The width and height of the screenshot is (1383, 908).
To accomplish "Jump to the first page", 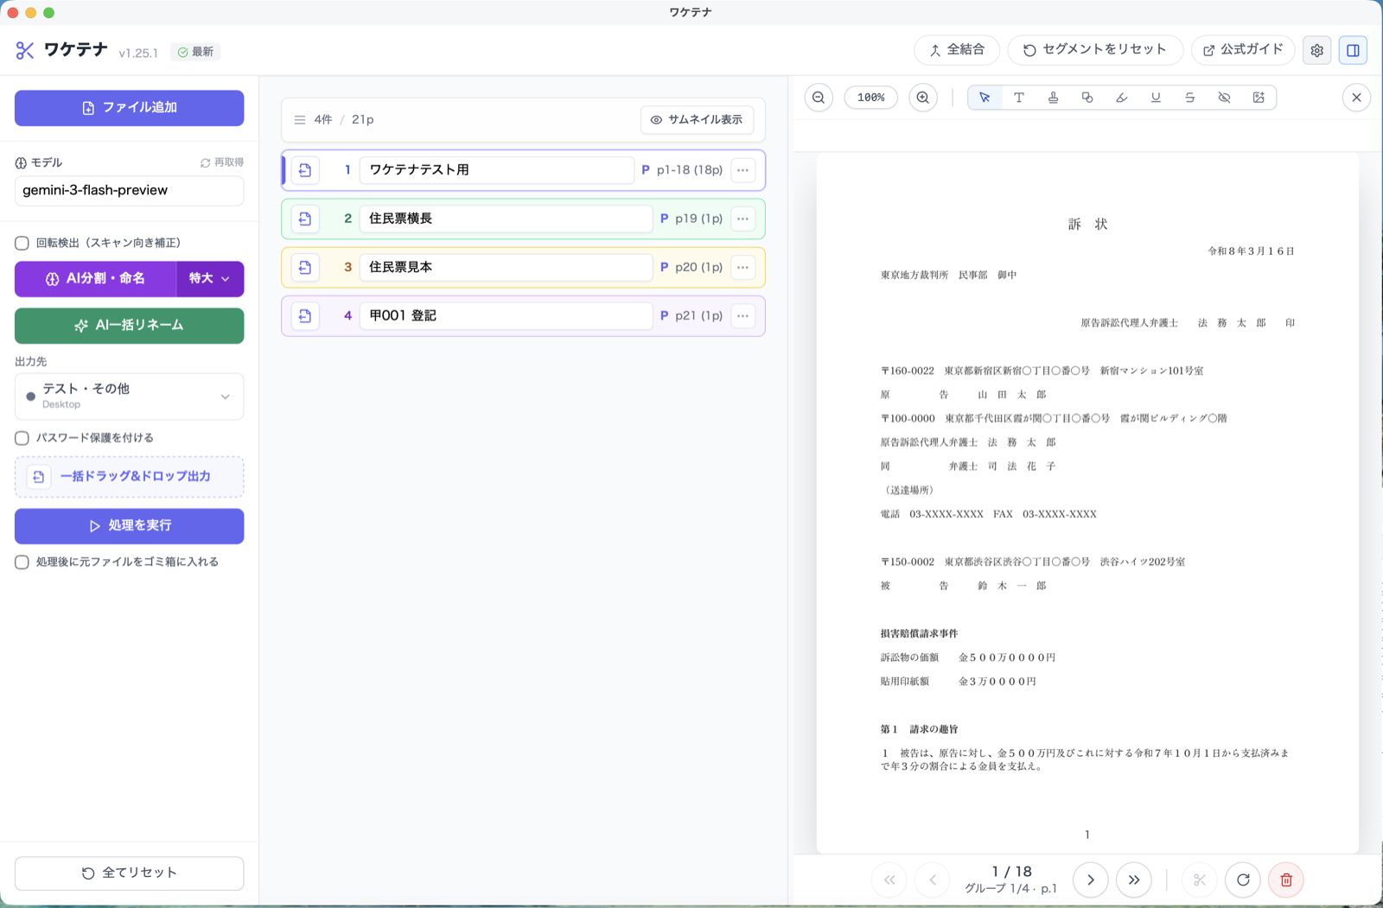I will click(x=889, y=880).
